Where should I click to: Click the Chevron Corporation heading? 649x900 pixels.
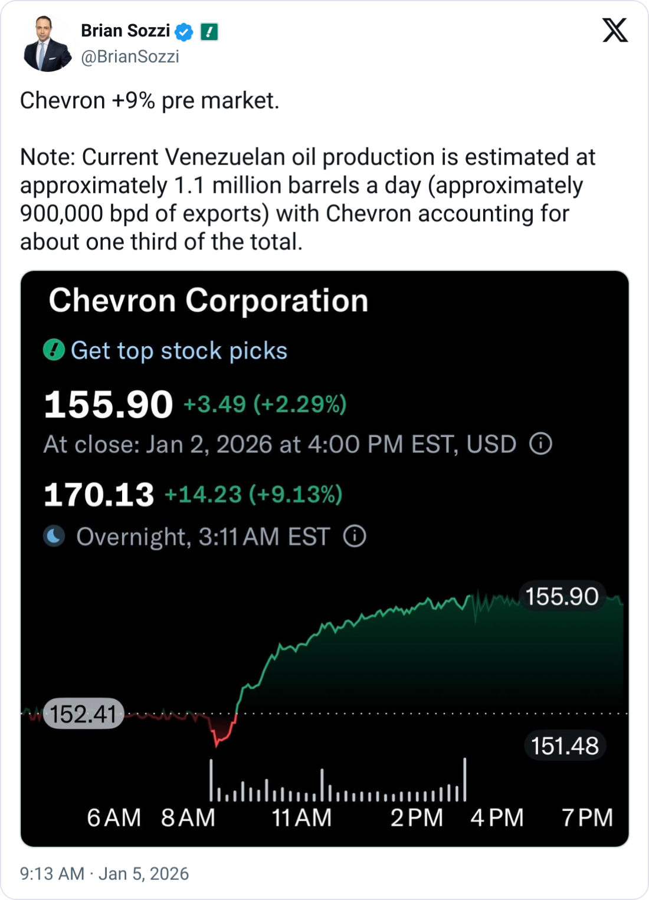coord(208,300)
